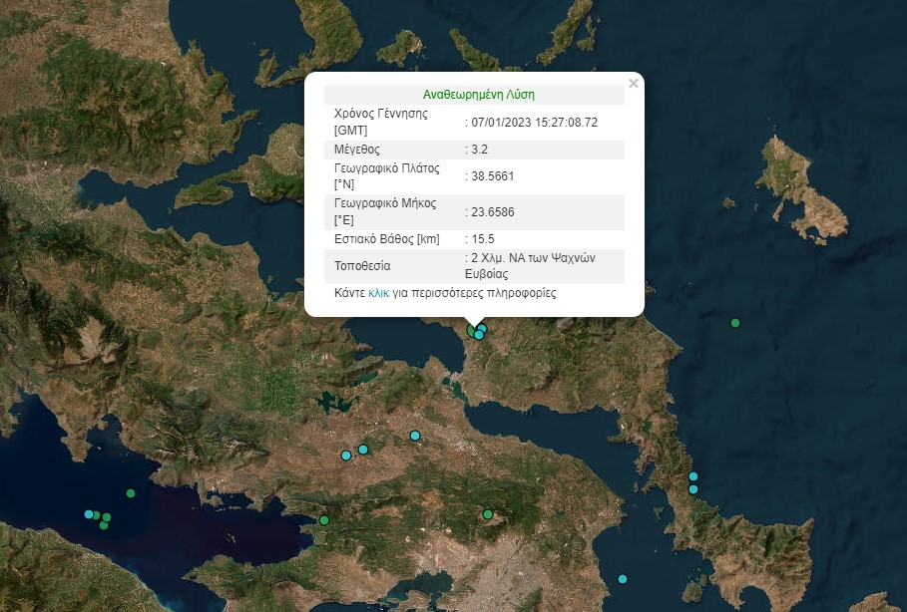The width and height of the screenshot is (907, 612).
Task: Select the lone green marker northeast of the gulf cluster
Action: (x=131, y=493)
